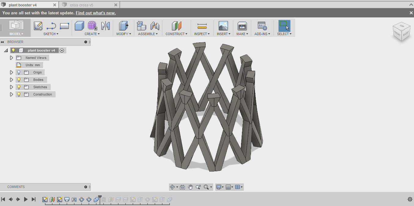Minimize Browser using the minus button
Image resolution: width=414 pixels, height=206 pixels.
[86, 42]
